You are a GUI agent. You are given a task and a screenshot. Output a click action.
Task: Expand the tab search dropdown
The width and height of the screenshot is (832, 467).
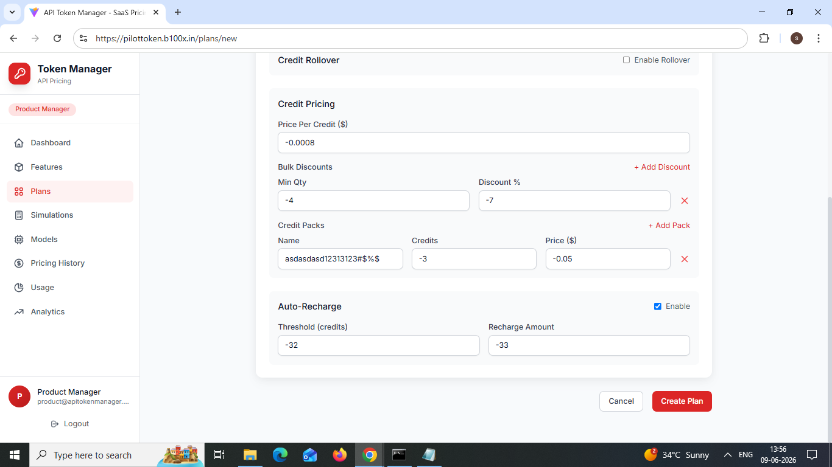(x=12, y=12)
